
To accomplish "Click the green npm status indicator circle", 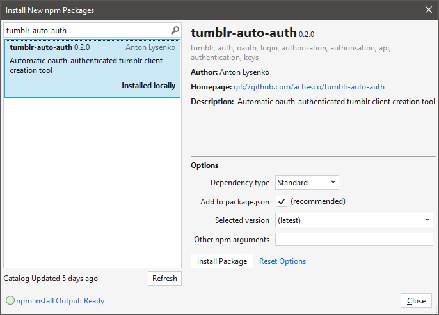I will click(10, 300).
